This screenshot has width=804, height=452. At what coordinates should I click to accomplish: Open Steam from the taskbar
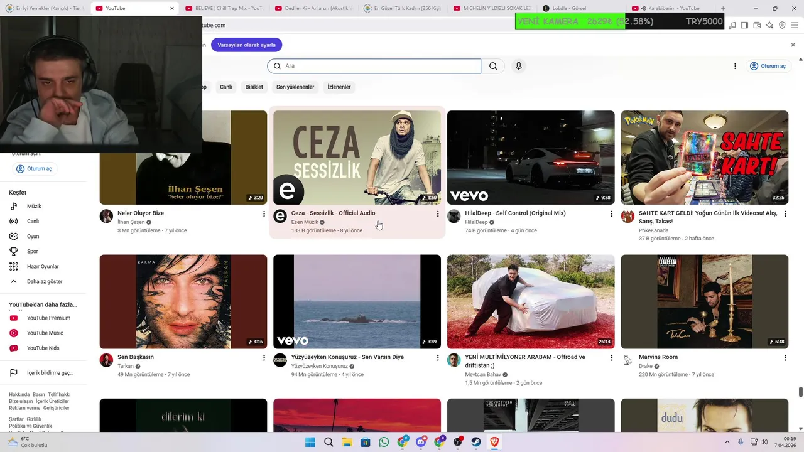pyautogui.click(x=476, y=442)
